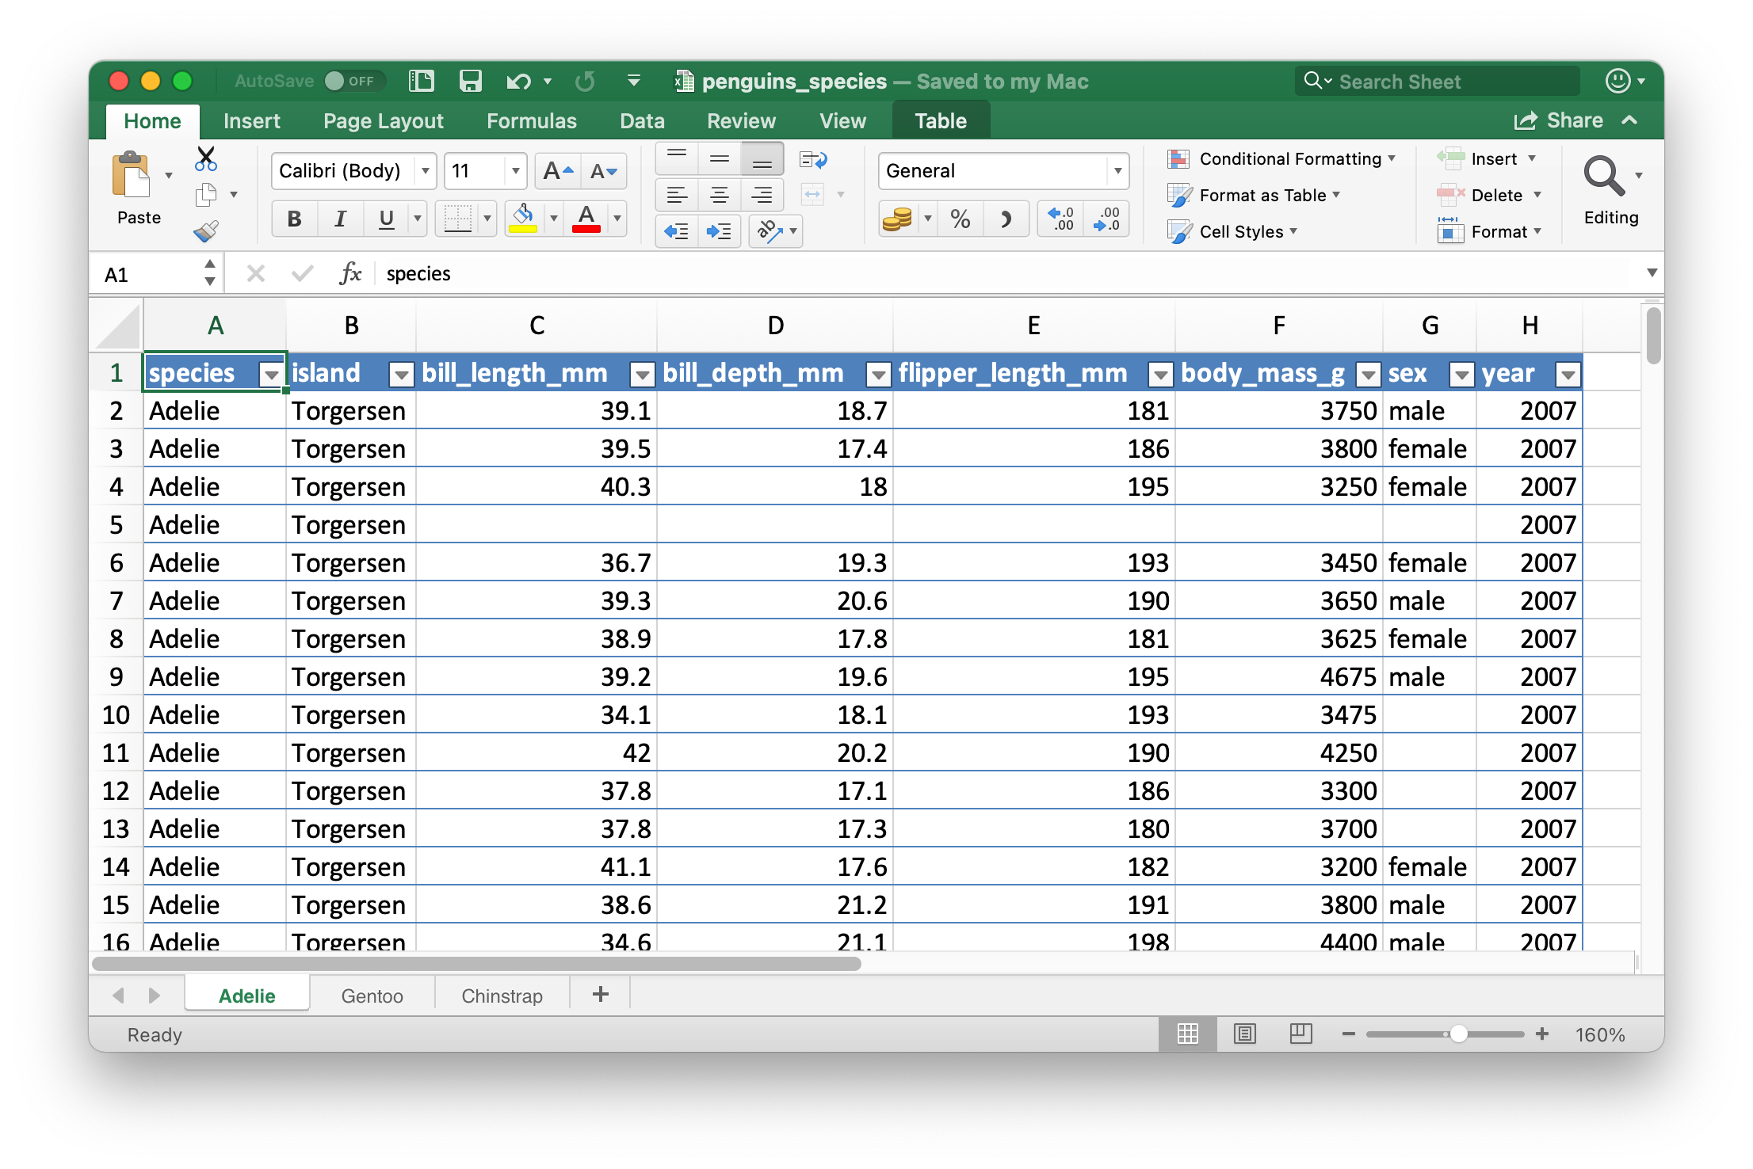Click the Format Painter brush icon
Screen dimensions: 1753x1169
[x=206, y=231]
